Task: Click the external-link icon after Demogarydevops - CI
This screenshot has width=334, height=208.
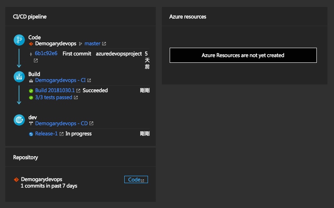Action: click(89, 80)
